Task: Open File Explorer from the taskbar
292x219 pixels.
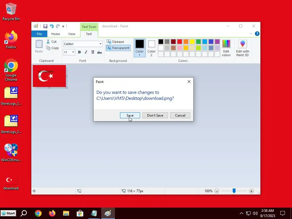Action: pos(66,213)
